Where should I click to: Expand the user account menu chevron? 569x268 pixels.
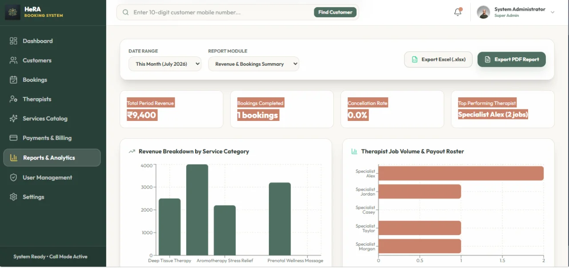[553, 12]
